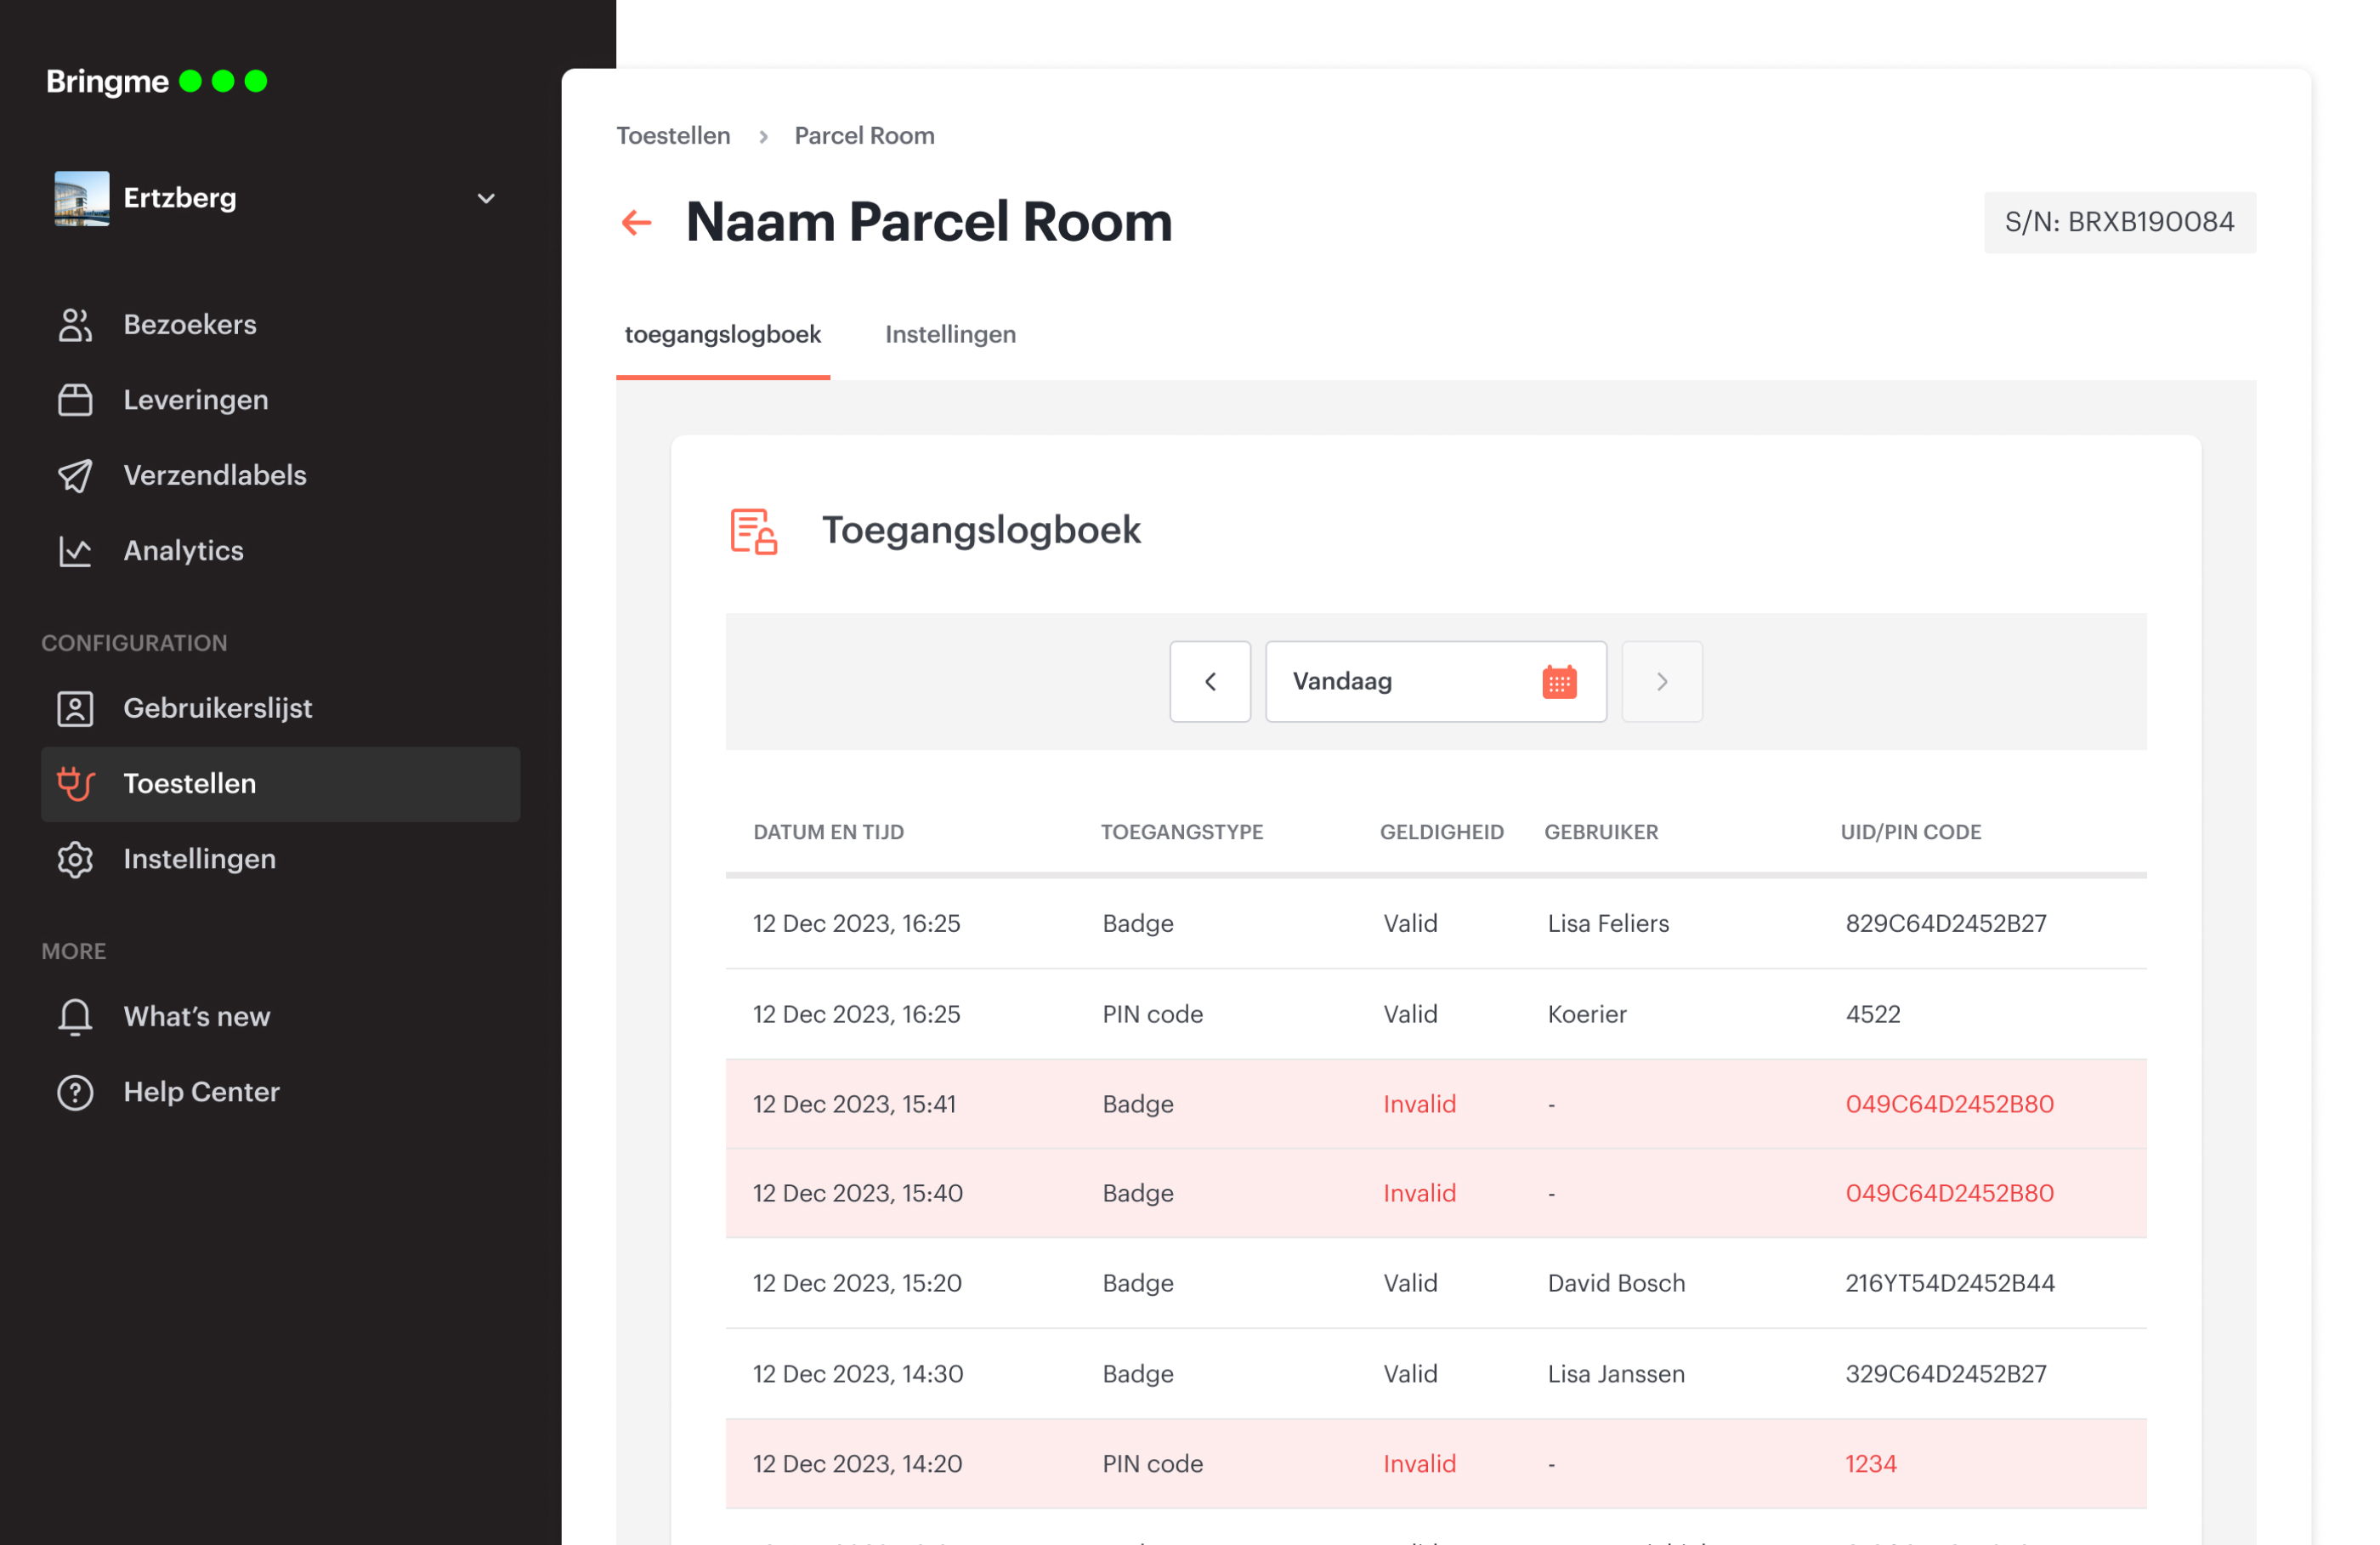
Task: Click the Toegangslogboek document lock icon
Action: point(753,531)
